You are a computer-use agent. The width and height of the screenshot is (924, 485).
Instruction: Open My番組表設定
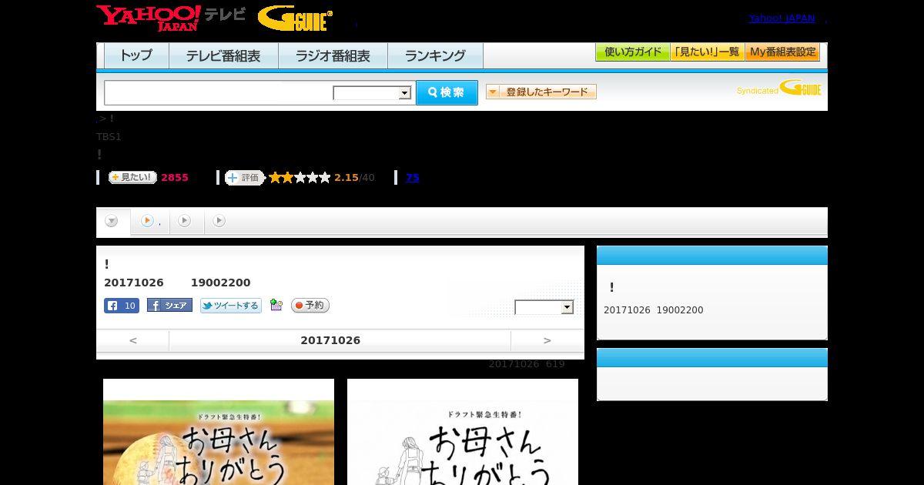(x=782, y=52)
